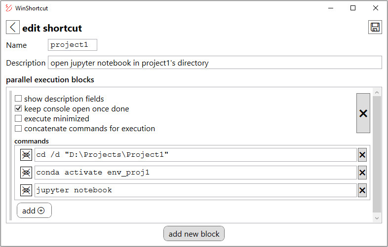Click the add new block button

[194, 234]
